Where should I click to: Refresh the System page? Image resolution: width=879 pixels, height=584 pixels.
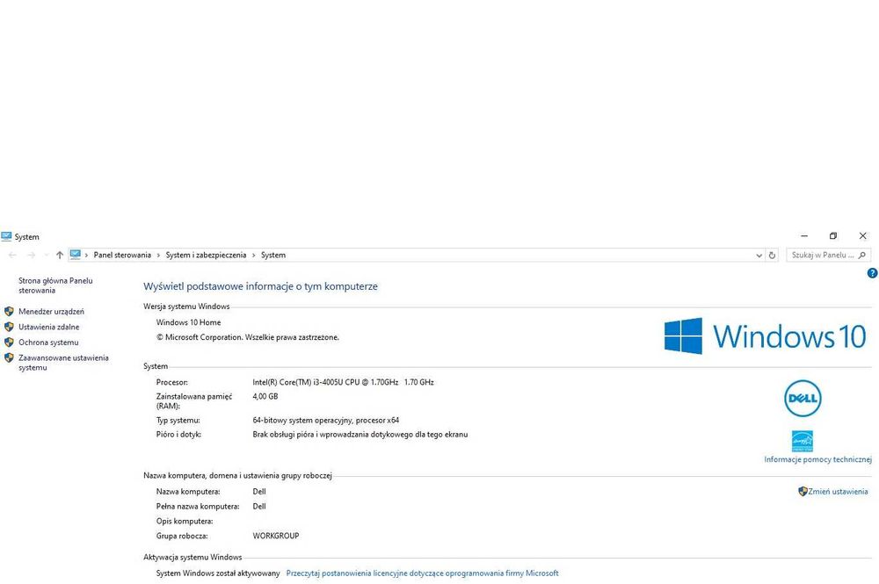point(772,256)
